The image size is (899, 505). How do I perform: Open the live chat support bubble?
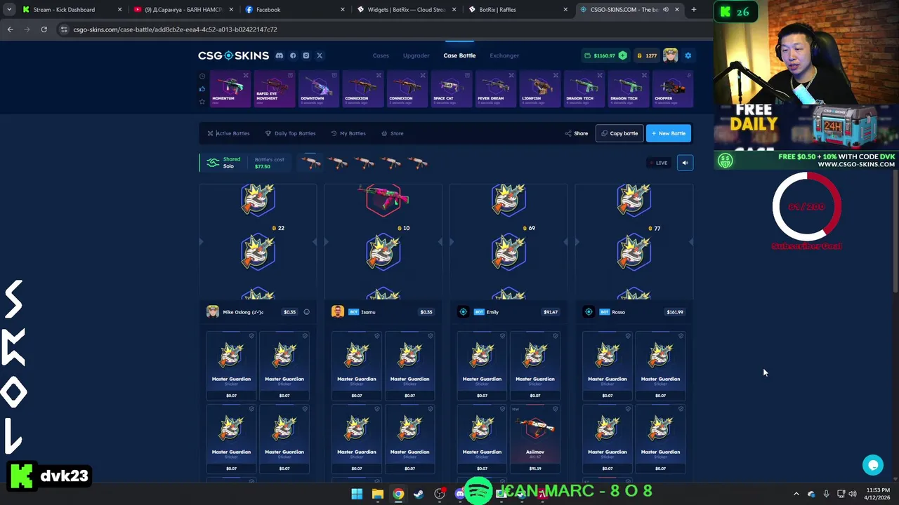tap(873, 464)
